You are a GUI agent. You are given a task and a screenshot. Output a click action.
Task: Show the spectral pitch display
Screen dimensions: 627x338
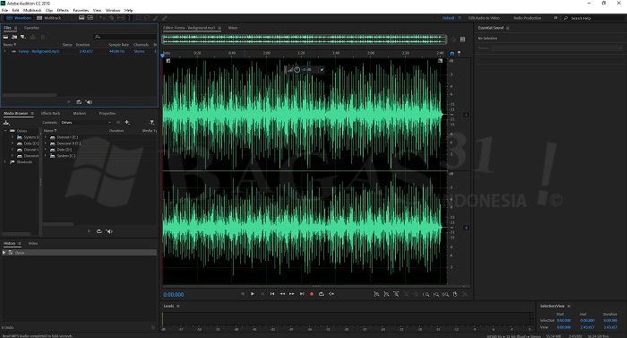90,18
